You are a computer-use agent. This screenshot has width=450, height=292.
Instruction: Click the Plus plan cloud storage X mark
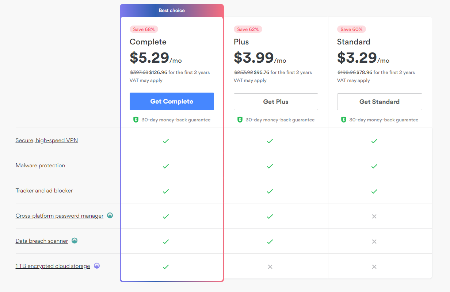coord(270,267)
